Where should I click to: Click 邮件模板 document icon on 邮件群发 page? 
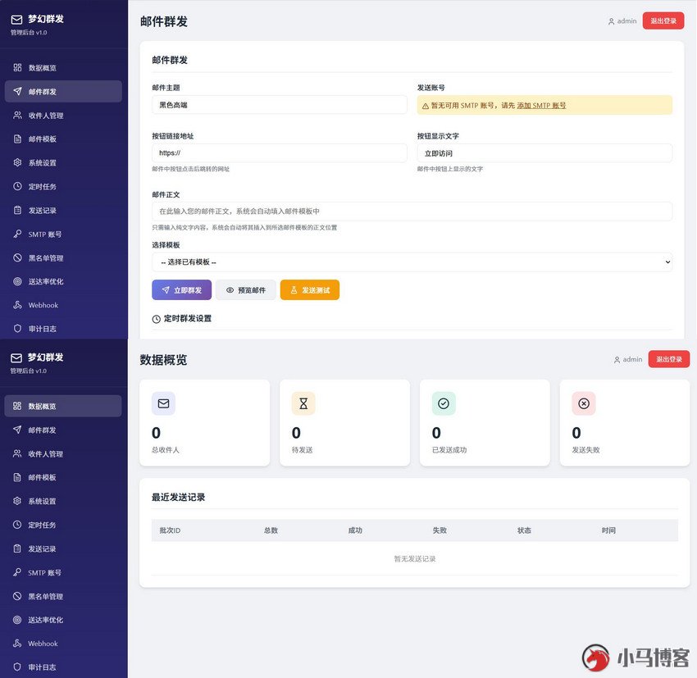17,139
